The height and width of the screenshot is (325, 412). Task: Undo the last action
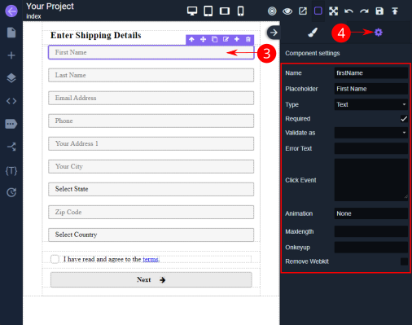348,11
